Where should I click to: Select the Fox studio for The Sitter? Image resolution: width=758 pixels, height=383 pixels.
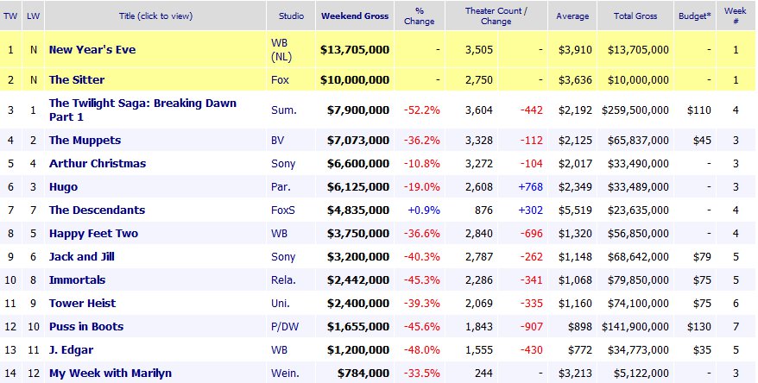tap(280, 80)
